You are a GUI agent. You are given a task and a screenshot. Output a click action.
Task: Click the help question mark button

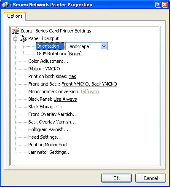[x=158, y=5]
